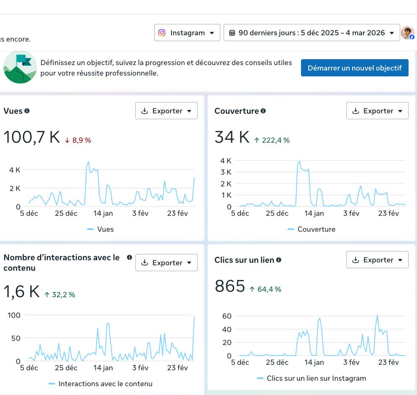Toggle Clics sur un lien sur Instagram legend
Screen dimensions: 417x395
click(x=311, y=378)
